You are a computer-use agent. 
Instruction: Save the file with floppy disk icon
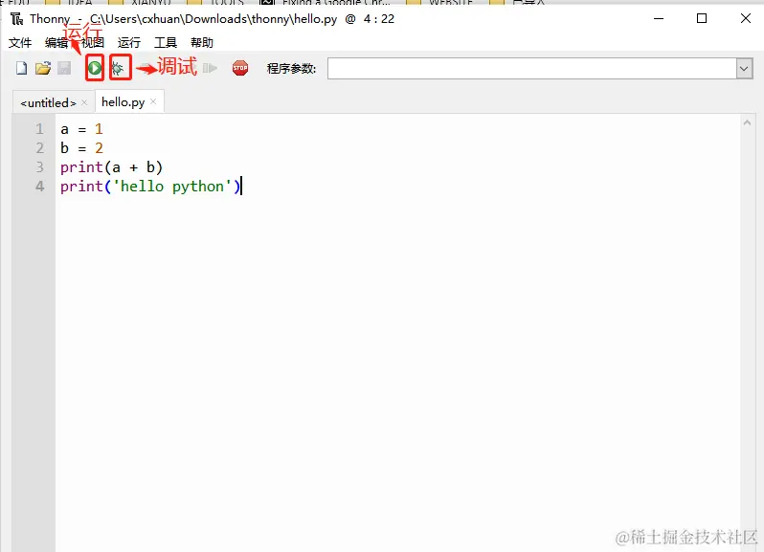64,68
